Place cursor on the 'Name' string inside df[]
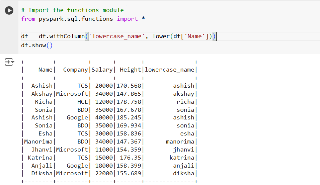The height and width of the screenshot is (185, 320). pyautogui.click(x=195, y=36)
